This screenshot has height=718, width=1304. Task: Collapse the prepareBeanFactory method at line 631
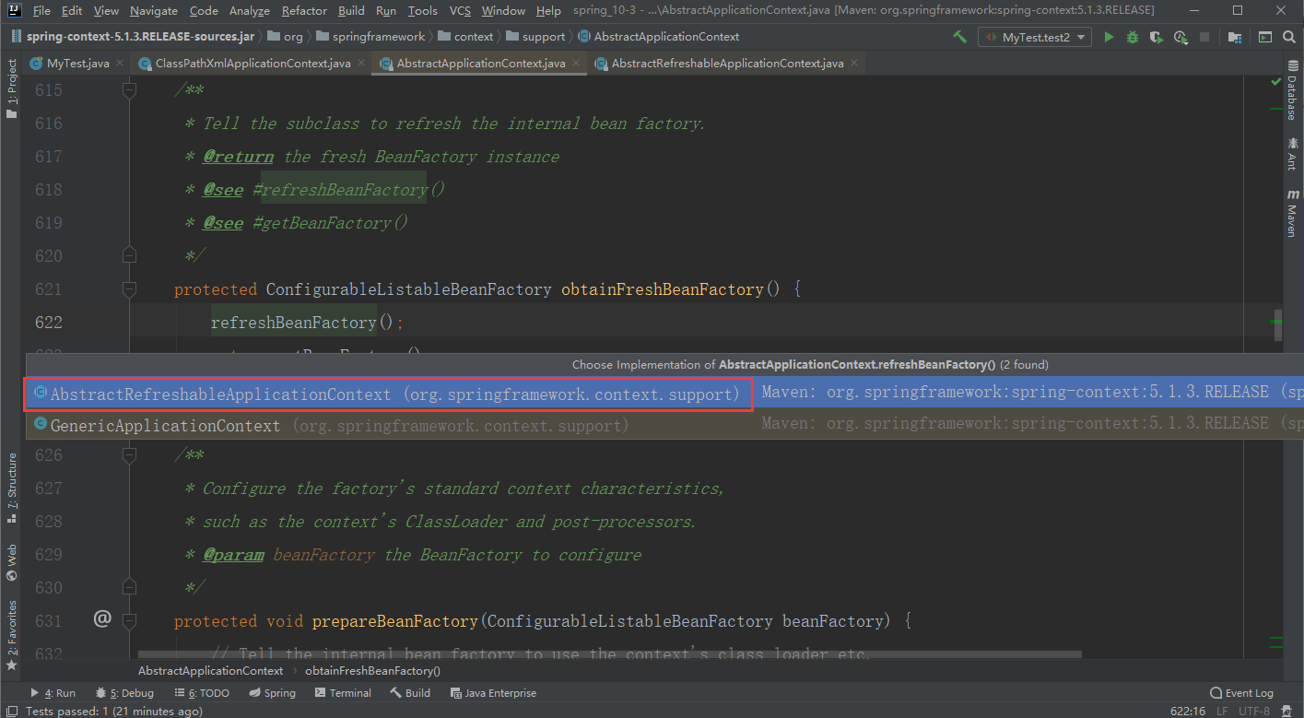pyautogui.click(x=129, y=621)
